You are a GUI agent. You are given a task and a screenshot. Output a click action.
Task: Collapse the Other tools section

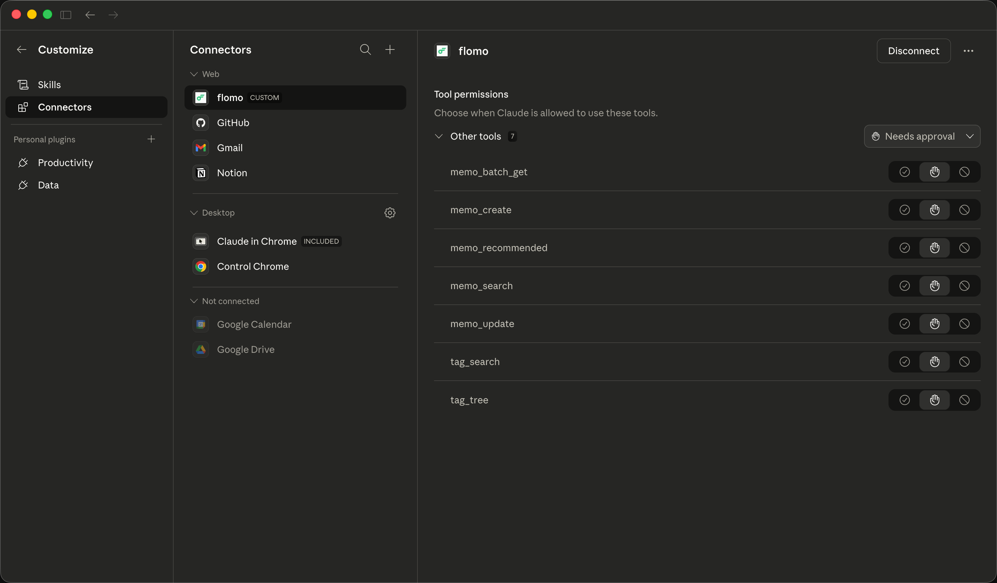point(438,137)
